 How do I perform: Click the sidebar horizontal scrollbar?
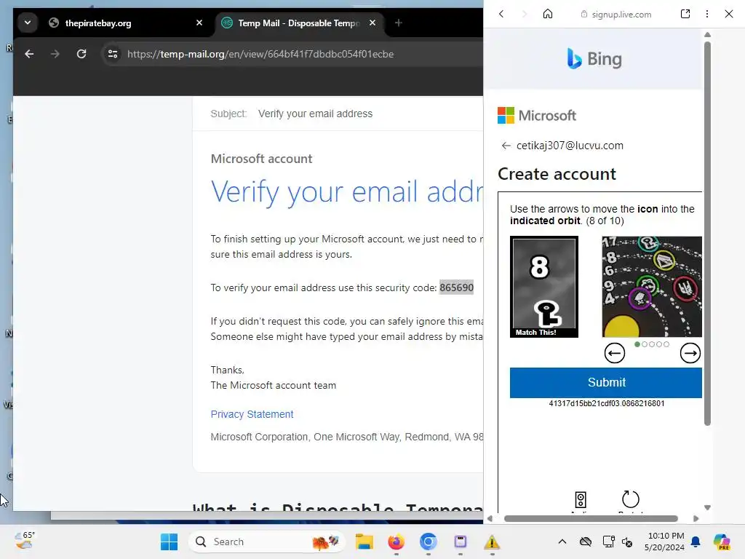(x=591, y=518)
